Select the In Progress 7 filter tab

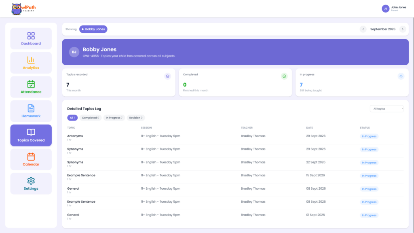114,118
